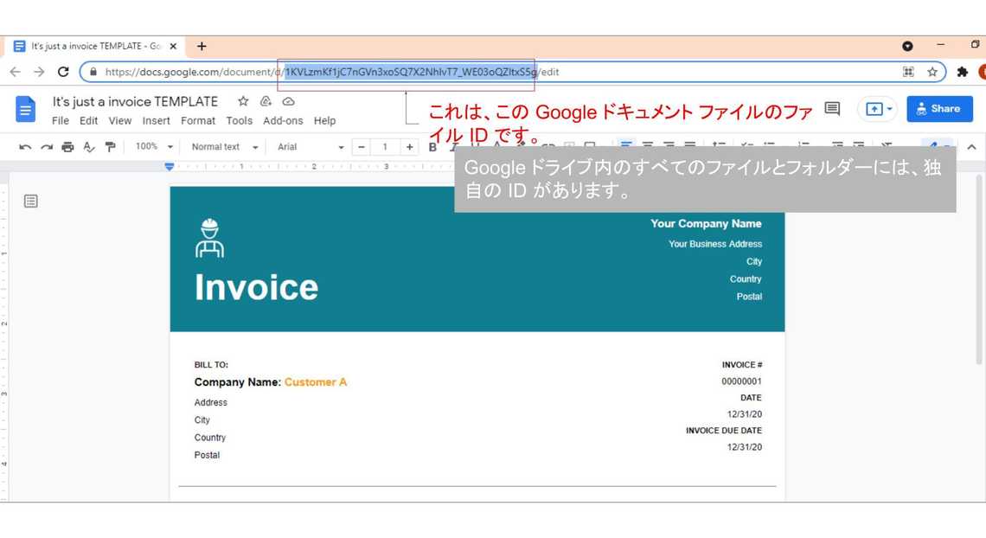
Task: Print the document using the printer icon
Action: [67, 147]
